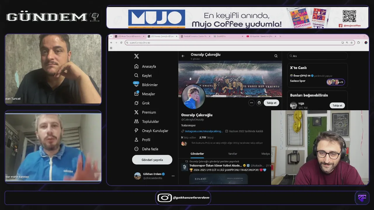Open the three-dot options on the profile
The height and width of the screenshot is (210, 374).
251,103
